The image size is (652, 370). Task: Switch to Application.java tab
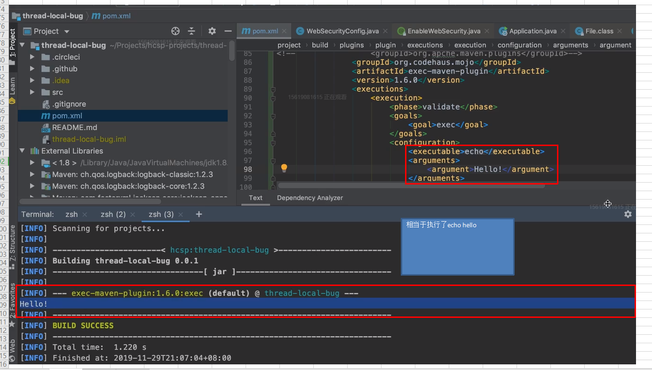coord(533,31)
